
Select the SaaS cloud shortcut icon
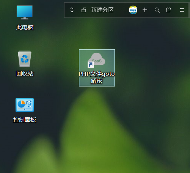coord(97,60)
